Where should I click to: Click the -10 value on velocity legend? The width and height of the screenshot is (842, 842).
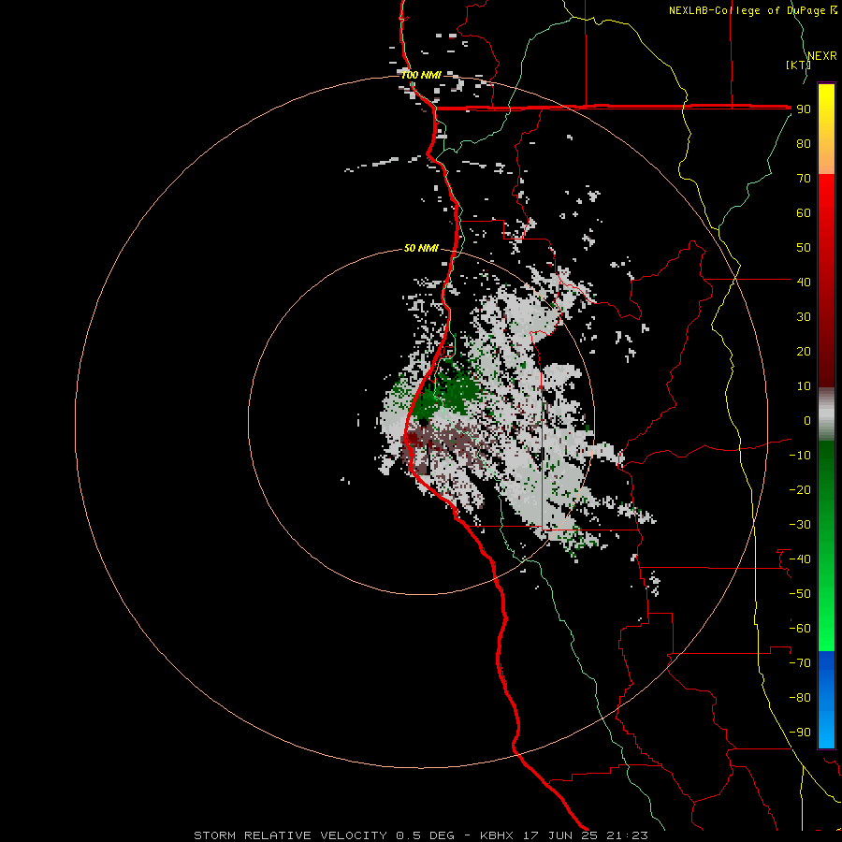(800, 456)
